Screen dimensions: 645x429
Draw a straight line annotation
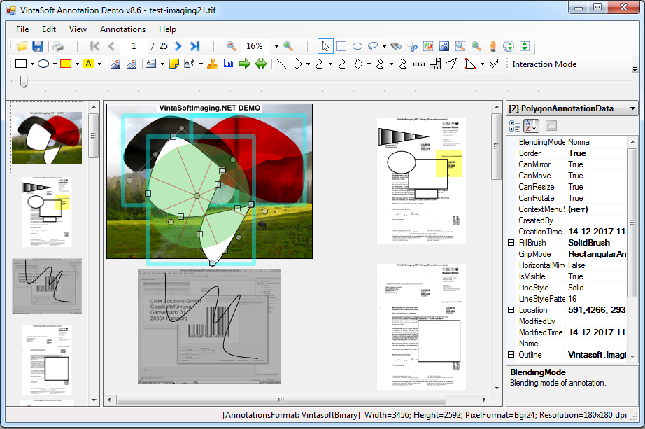coord(281,64)
